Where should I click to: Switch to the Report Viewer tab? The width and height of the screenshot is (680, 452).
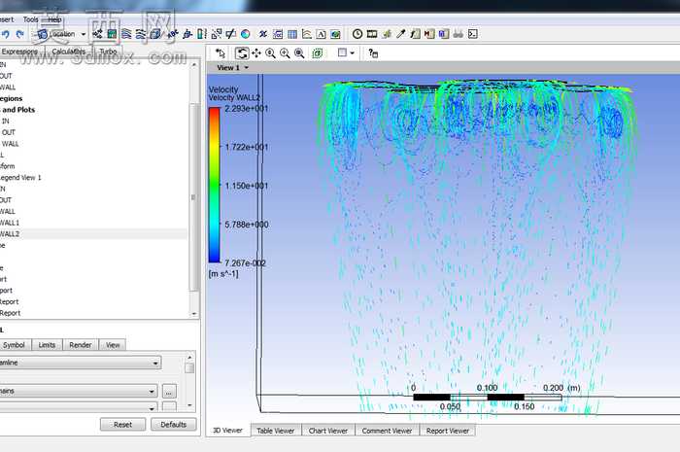(448, 431)
